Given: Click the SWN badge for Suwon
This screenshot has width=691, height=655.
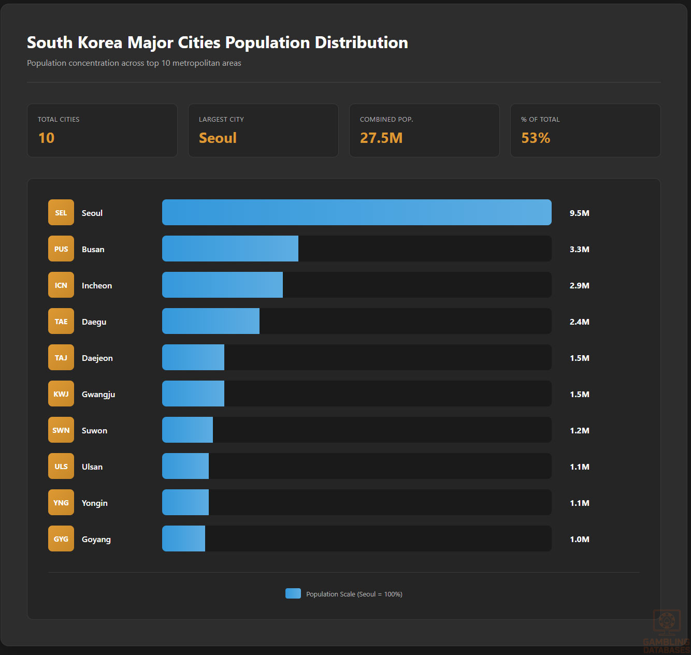Looking at the screenshot, I should point(61,430).
